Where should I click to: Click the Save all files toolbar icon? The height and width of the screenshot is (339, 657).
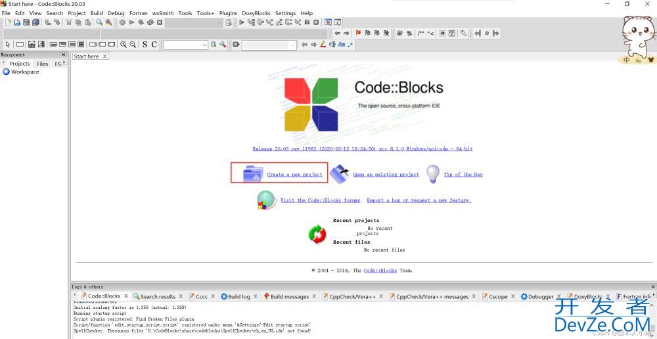tap(35, 22)
